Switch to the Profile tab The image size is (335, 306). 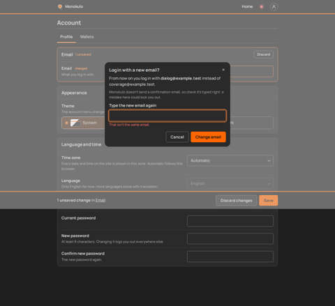(x=66, y=37)
